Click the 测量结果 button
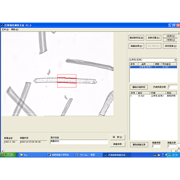Image resolution: width=180 pixels, height=180 pixels. tap(136, 46)
